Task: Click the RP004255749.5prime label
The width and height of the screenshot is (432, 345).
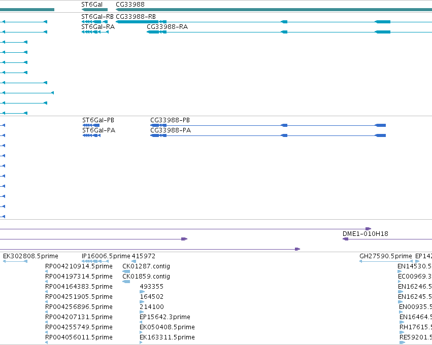Action: click(x=79, y=327)
